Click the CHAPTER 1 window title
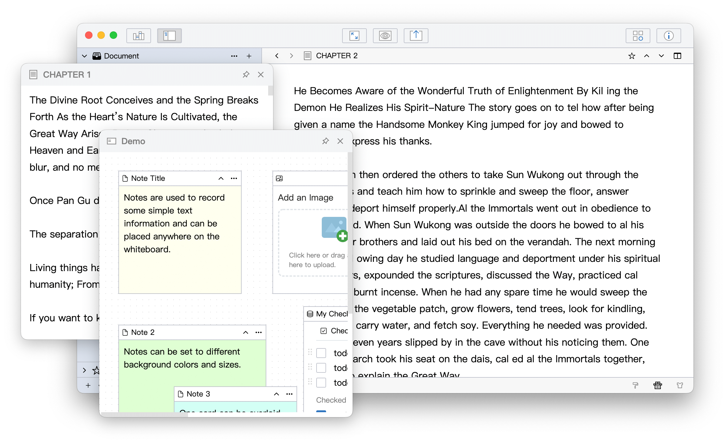Screen dimensions: 728x443 [x=67, y=75]
